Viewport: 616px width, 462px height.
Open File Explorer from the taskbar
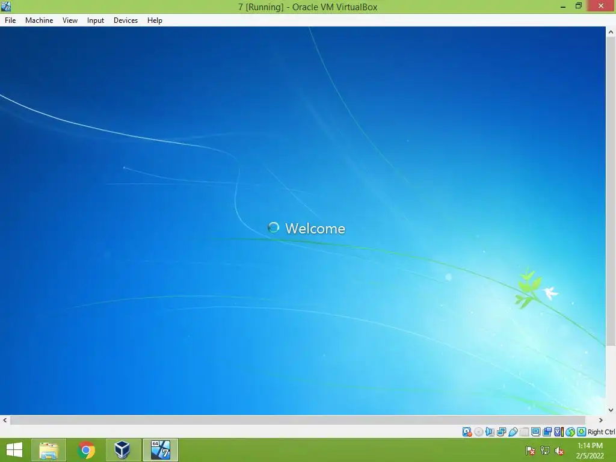coord(49,450)
